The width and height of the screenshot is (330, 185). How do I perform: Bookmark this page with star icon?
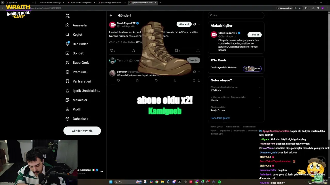(300, 8)
